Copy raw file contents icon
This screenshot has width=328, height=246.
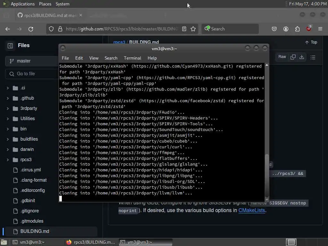[x=293, y=57]
